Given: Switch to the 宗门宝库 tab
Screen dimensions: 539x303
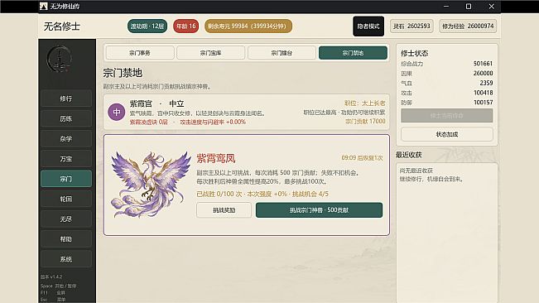Looking at the screenshot, I should tap(211, 53).
